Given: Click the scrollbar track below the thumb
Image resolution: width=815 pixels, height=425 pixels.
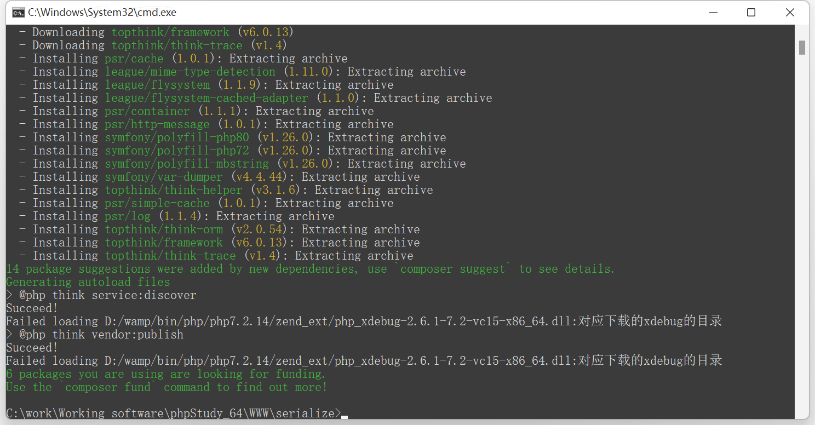Looking at the screenshot, I should (802, 236).
